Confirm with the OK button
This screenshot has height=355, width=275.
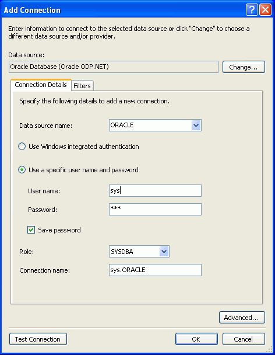point(196,339)
